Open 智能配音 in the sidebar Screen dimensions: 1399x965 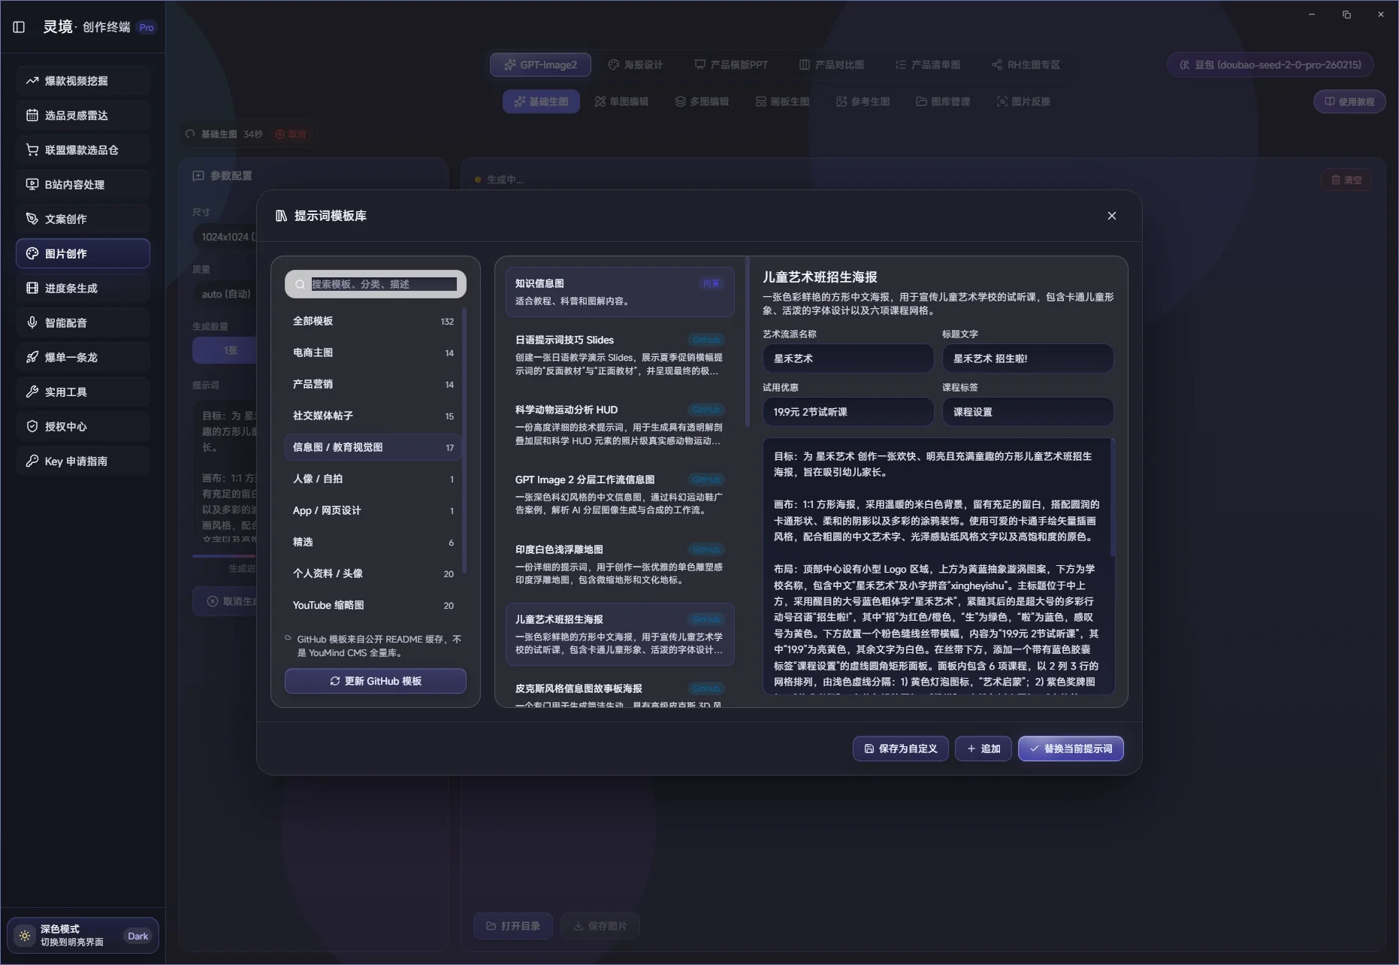click(x=83, y=322)
